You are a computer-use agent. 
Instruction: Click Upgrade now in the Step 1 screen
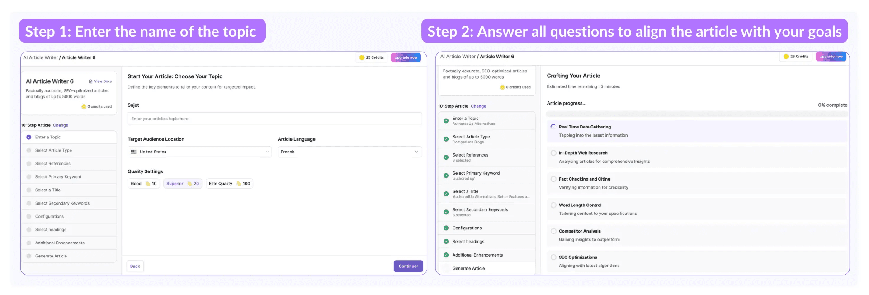pyautogui.click(x=406, y=57)
